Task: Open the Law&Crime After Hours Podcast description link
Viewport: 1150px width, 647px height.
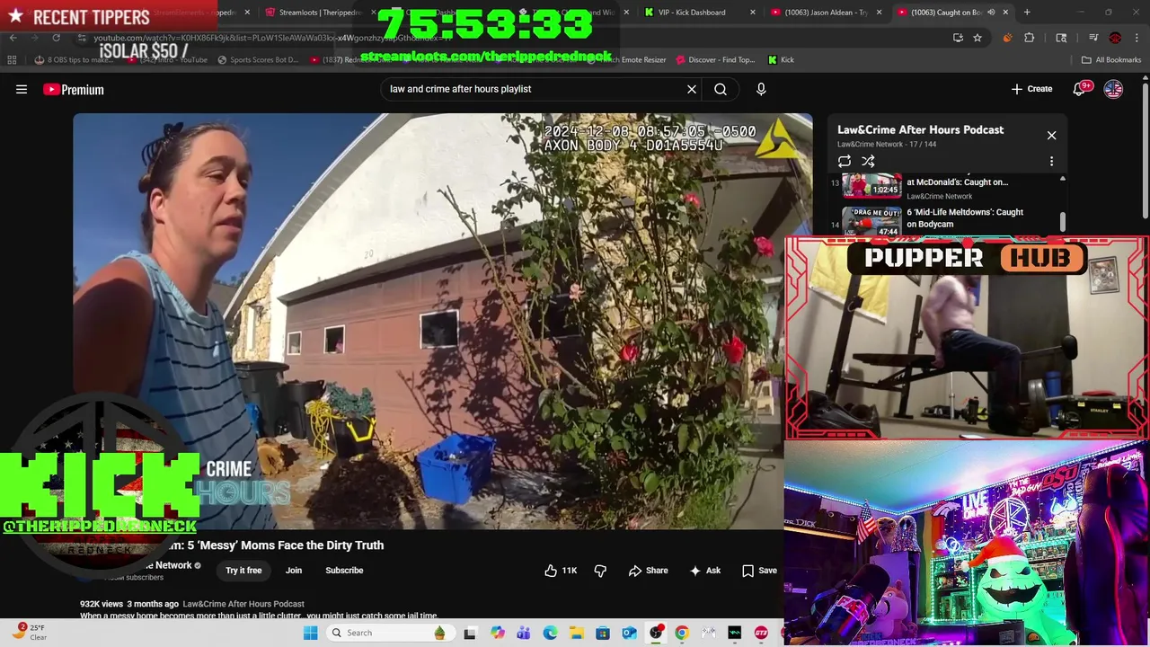Action: [243, 604]
